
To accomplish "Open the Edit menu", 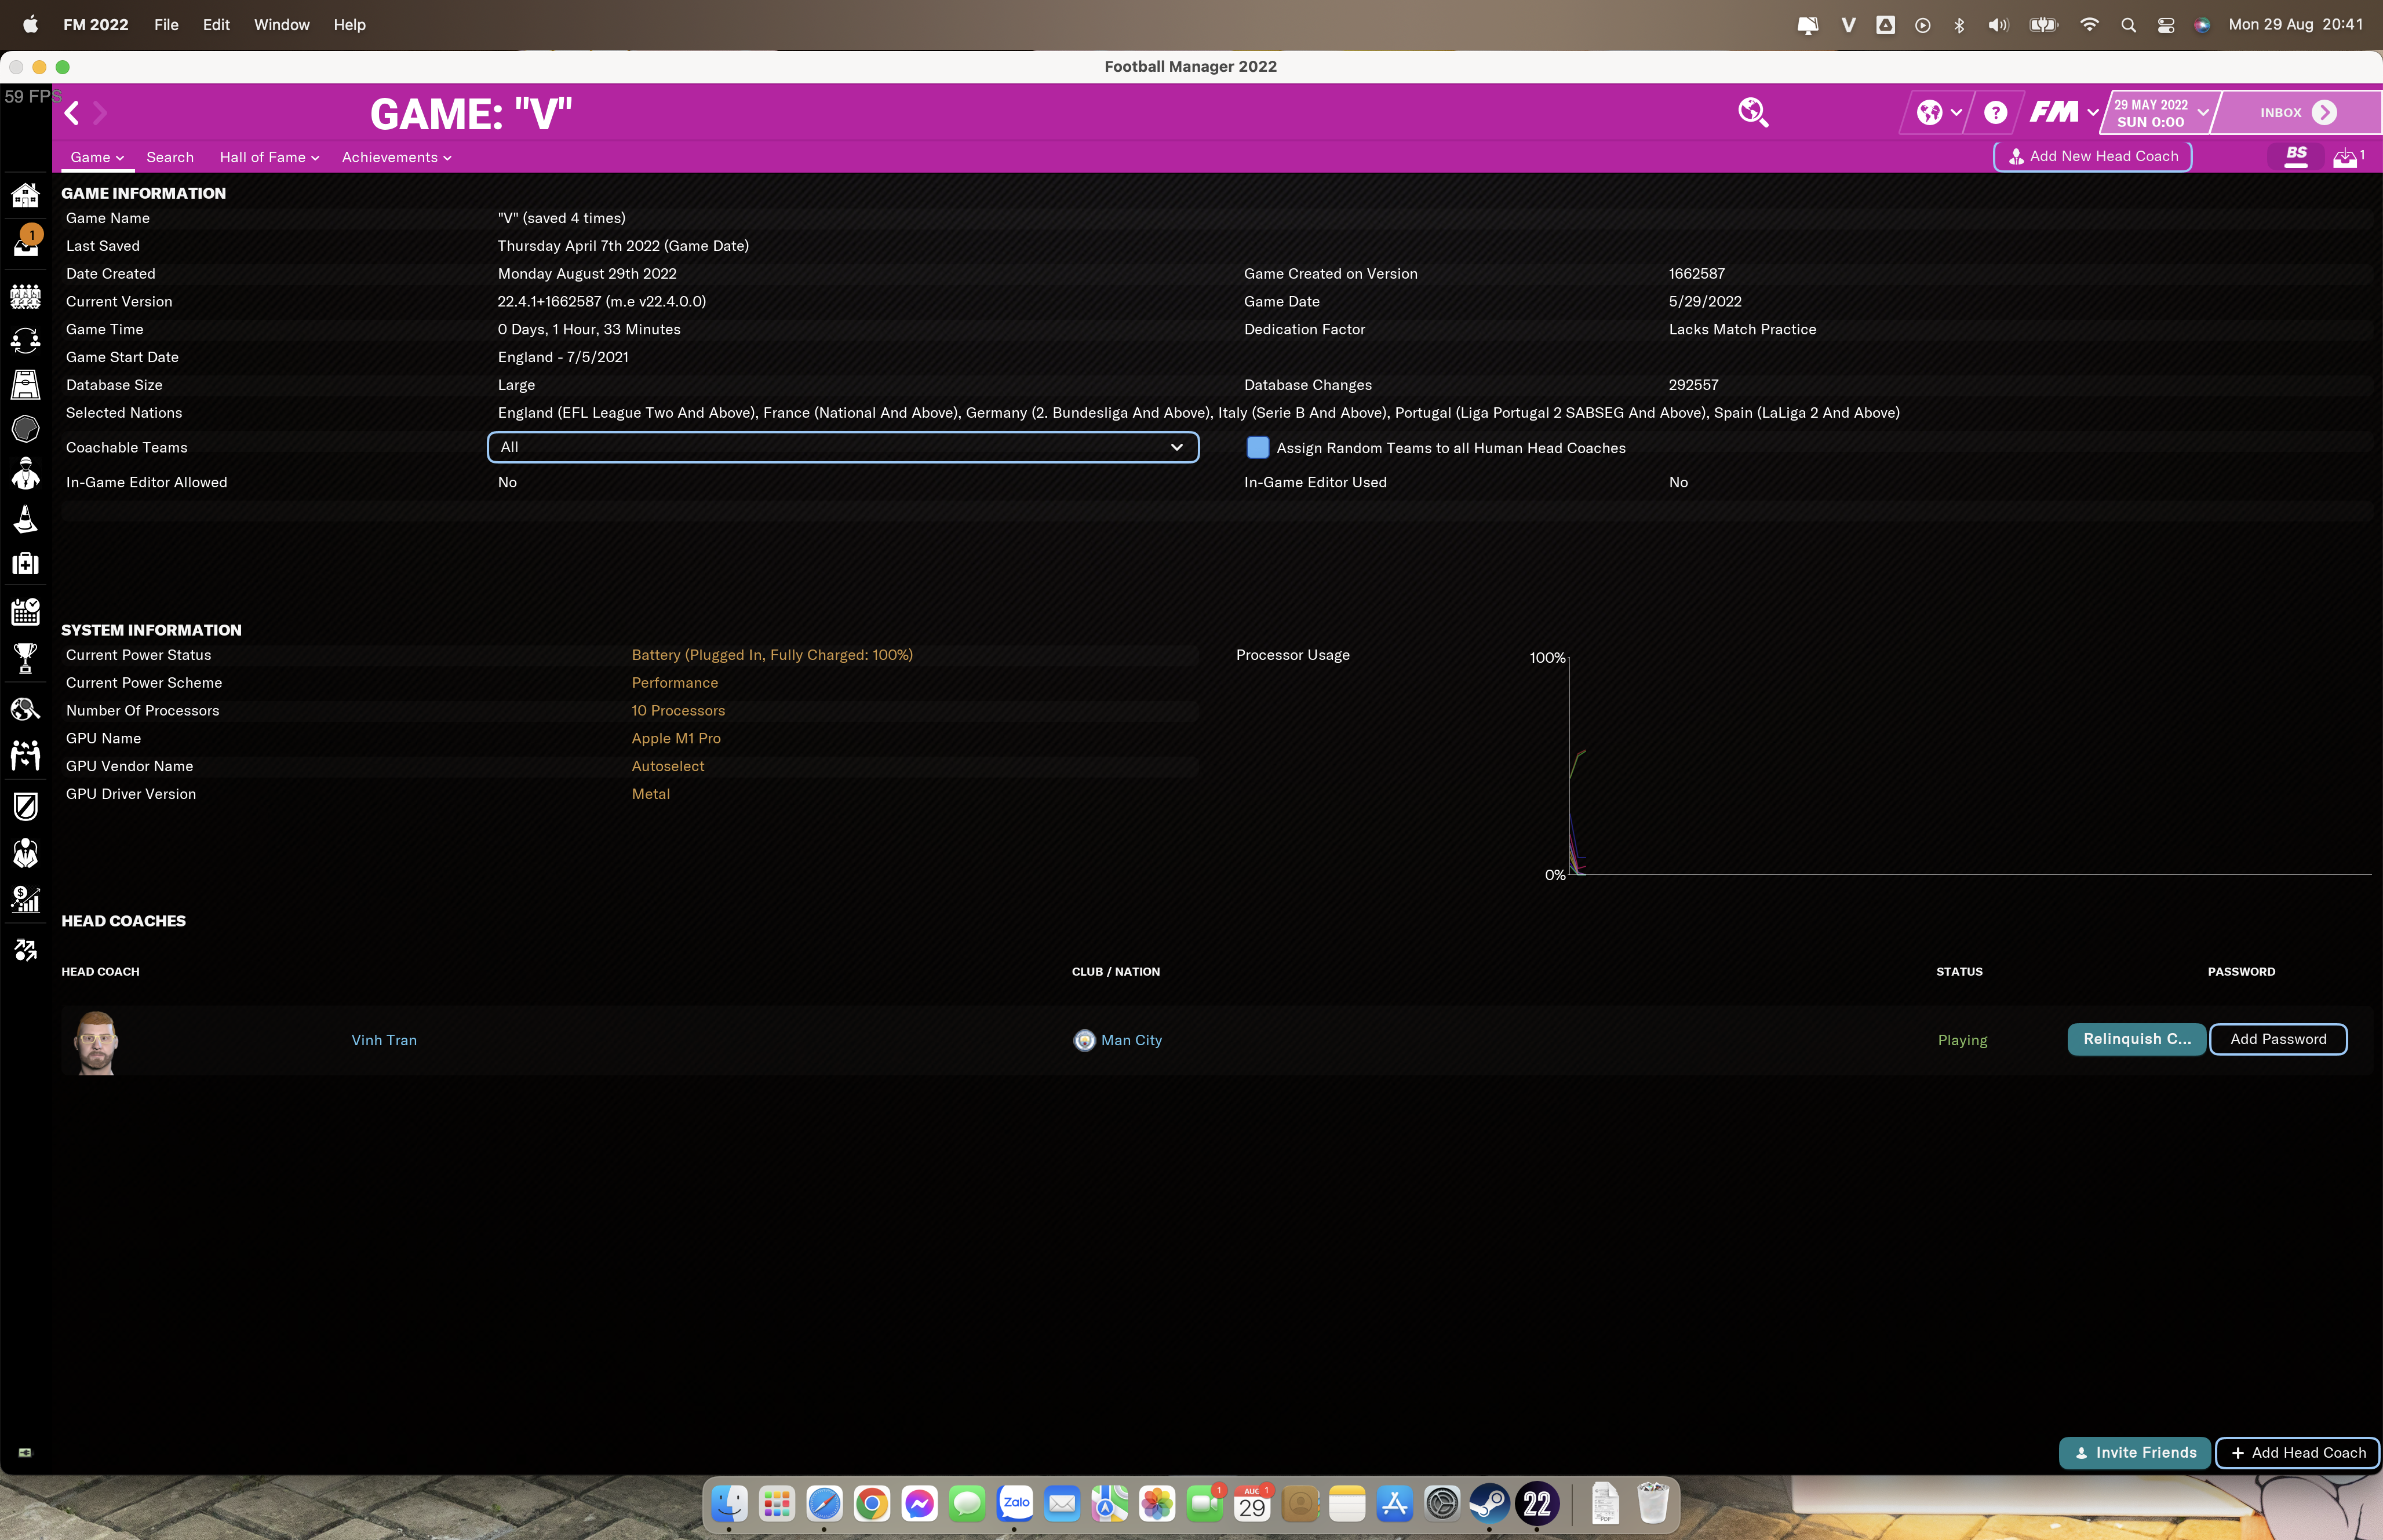I will [x=216, y=25].
